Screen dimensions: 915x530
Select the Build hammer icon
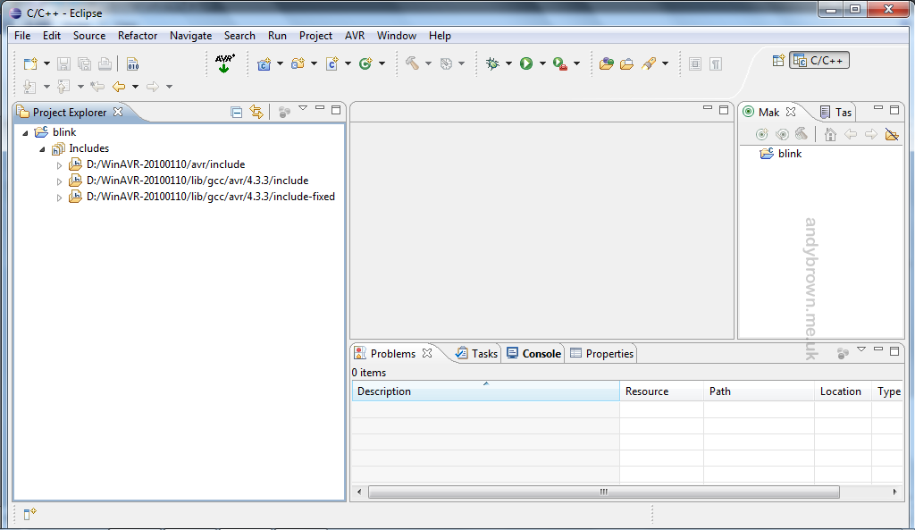pyautogui.click(x=410, y=63)
